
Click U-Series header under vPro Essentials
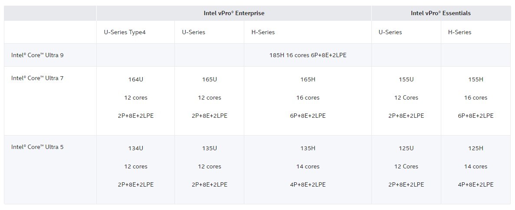390,32
